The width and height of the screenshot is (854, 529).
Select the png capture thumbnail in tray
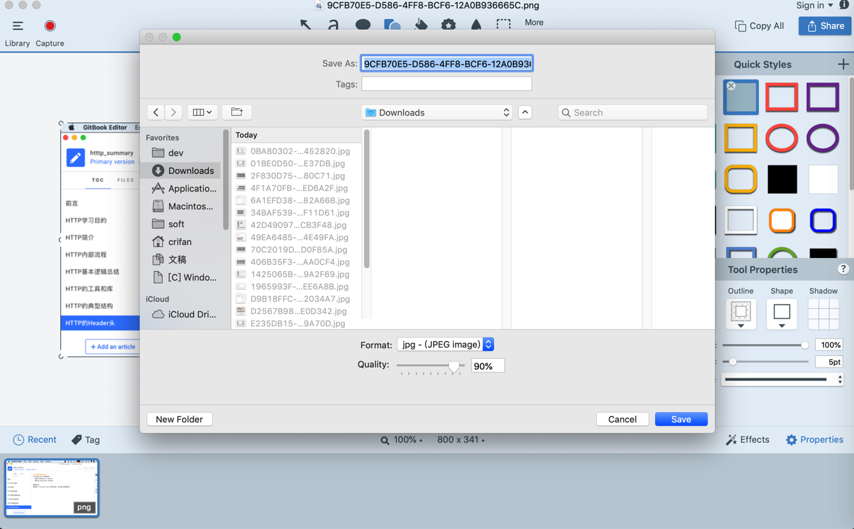coord(52,488)
